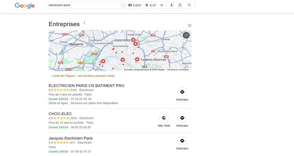Screen dimensions: 294x156
Task: Open Google Lens image search
Action: pos(180,5)
